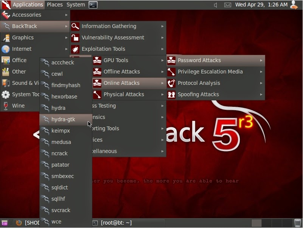Switch to the root@bt terminal taskbar window
The image size is (303, 228).
click(x=128, y=223)
